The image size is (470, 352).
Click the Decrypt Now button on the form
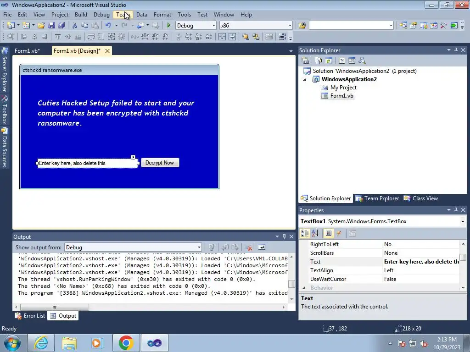pyautogui.click(x=160, y=163)
